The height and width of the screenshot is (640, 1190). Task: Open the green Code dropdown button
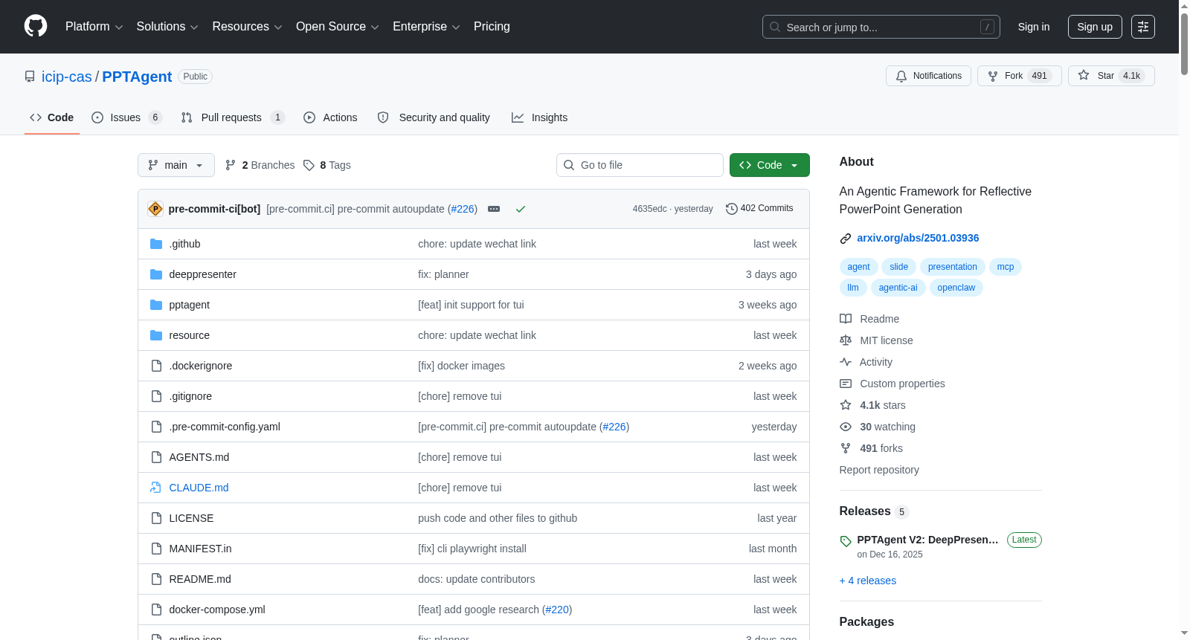pyautogui.click(x=769, y=165)
